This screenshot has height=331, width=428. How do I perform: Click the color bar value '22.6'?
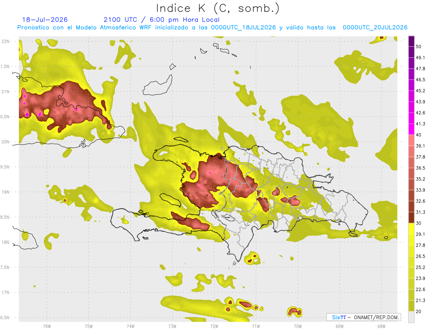pyautogui.click(x=421, y=290)
